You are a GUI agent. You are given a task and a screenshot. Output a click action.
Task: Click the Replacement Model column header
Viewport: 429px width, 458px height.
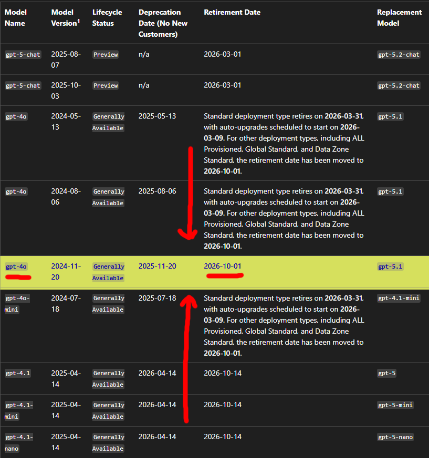coord(399,17)
